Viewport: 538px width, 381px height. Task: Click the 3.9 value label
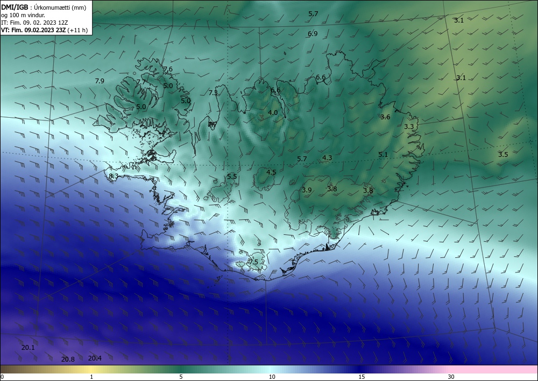pyautogui.click(x=307, y=190)
